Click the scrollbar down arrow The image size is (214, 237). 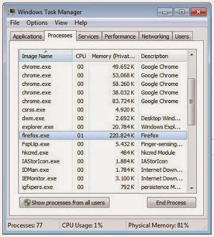pyautogui.click(x=191, y=188)
